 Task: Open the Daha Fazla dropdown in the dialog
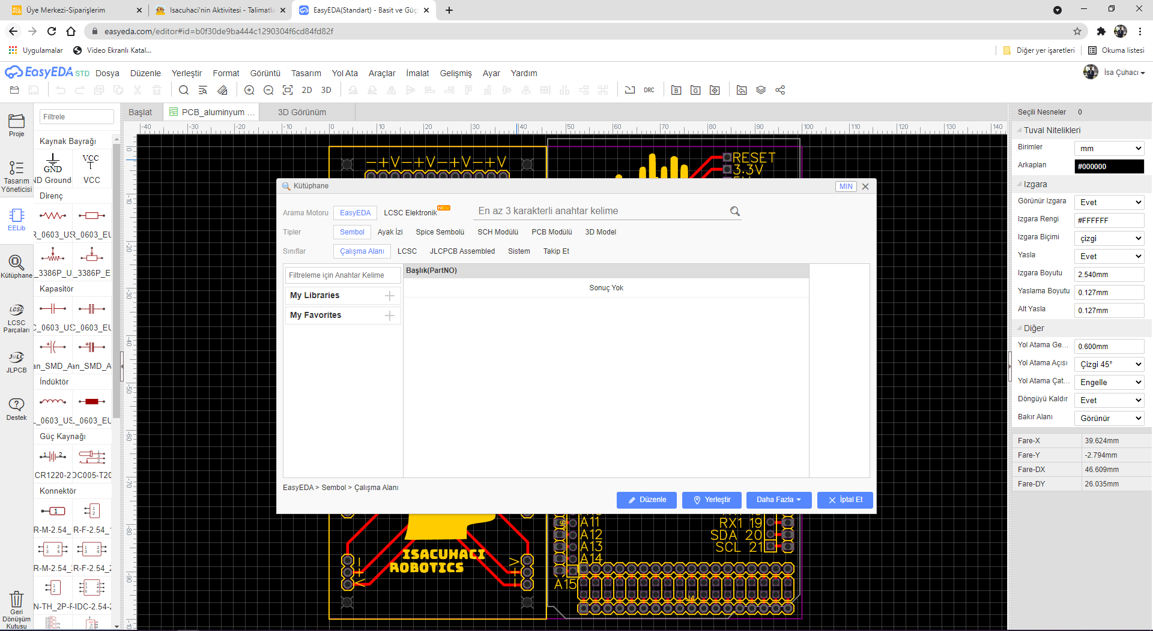point(778,500)
